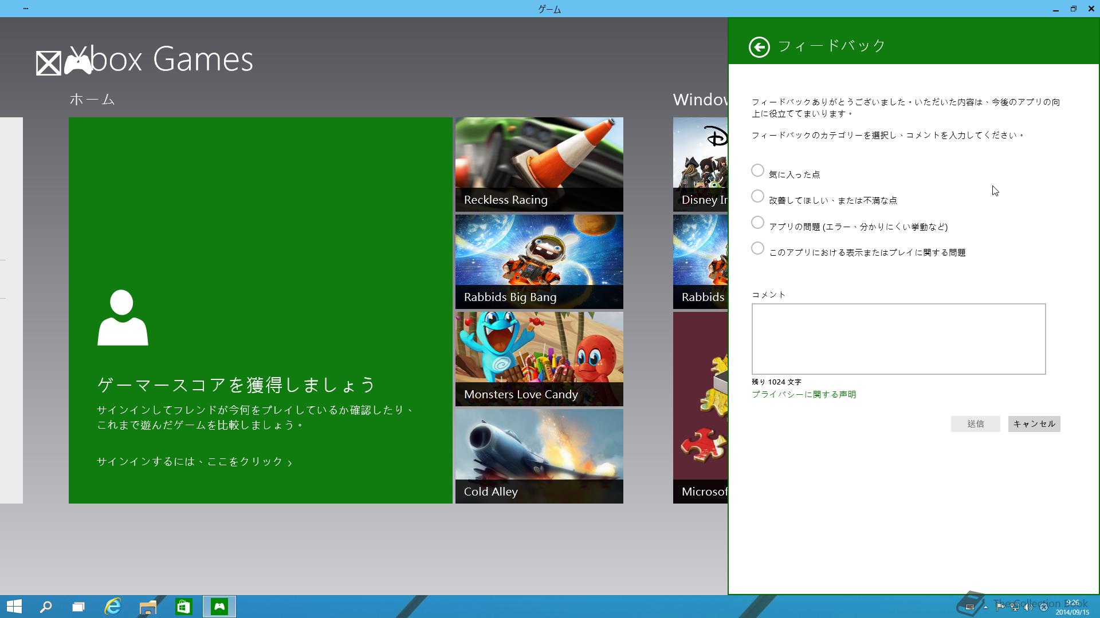Open the Microsoft puzzle game tile

700,407
